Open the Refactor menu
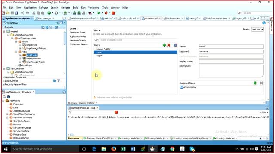Screen dimensions: 275x154 tap(43, 8)
